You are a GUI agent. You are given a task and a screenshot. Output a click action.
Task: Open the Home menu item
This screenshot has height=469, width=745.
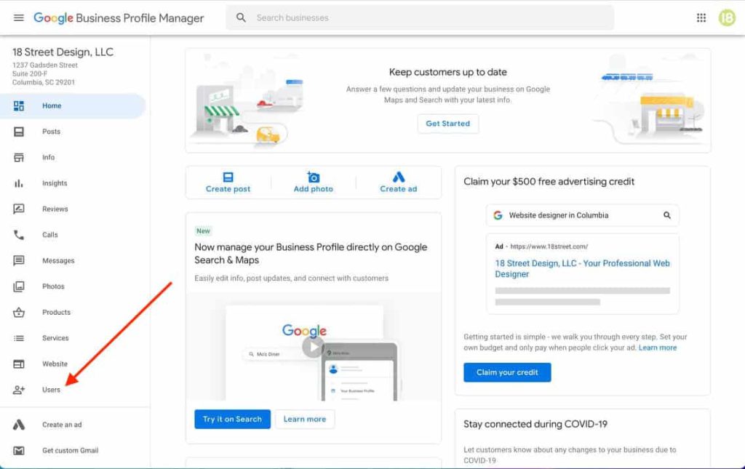(73, 106)
